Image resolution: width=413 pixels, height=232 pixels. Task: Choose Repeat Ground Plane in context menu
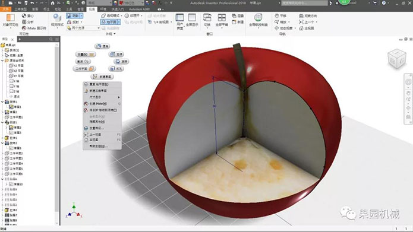(x=102, y=84)
